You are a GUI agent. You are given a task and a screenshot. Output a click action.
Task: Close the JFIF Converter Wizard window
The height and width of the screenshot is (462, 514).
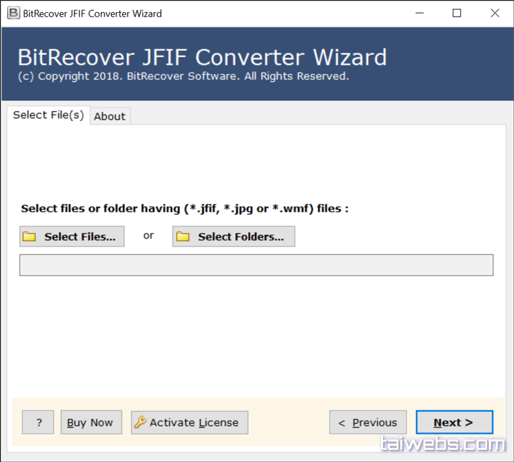coord(495,13)
